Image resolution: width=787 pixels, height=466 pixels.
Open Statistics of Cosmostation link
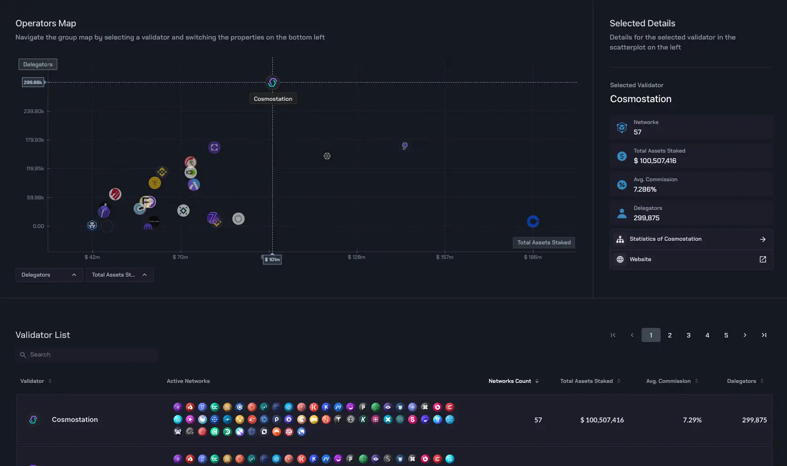pos(665,239)
